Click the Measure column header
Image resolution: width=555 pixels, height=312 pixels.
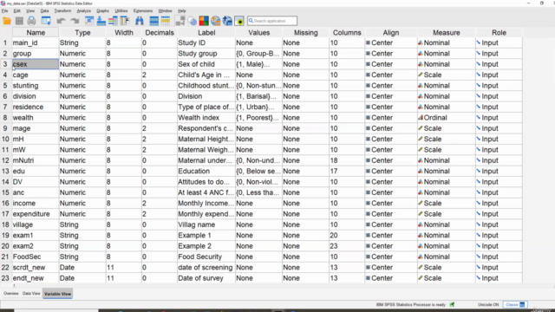[447, 33]
